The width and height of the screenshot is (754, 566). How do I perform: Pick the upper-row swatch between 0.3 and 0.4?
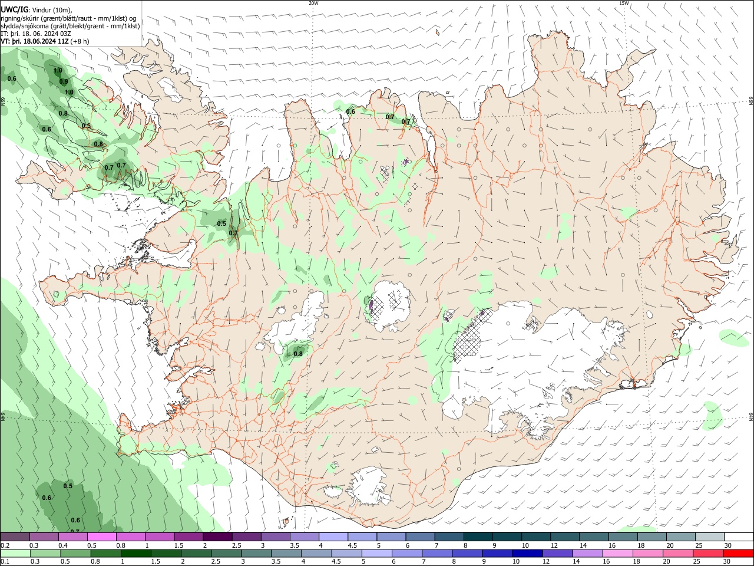click(44, 537)
